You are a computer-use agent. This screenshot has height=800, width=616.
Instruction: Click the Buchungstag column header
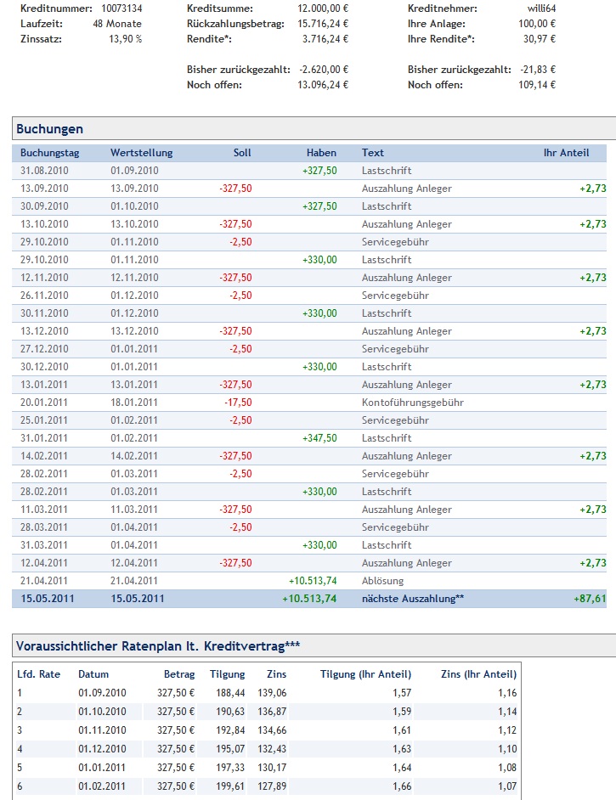(49, 153)
